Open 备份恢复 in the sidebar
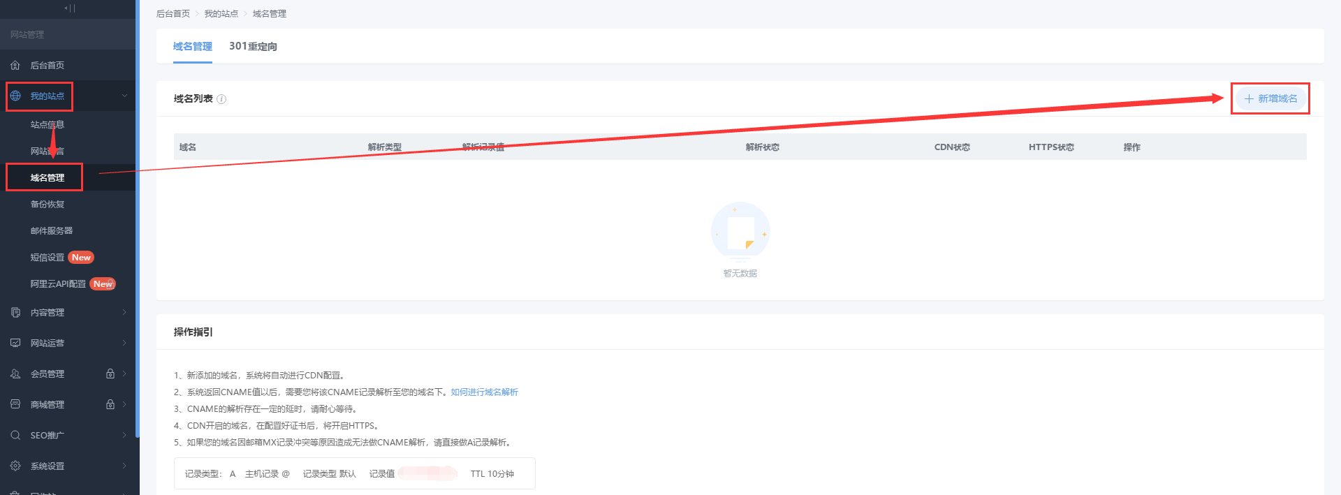Viewport: 1341px width, 495px height. point(47,204)
